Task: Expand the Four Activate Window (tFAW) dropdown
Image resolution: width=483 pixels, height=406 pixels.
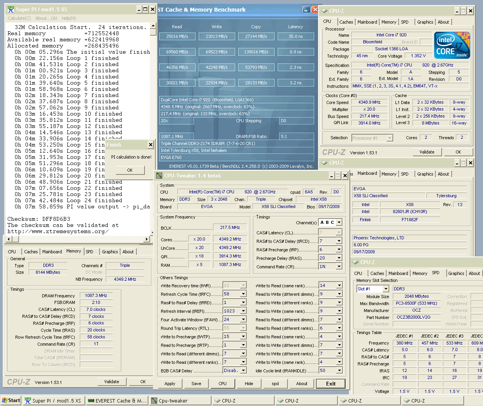Action: point(243,319)
